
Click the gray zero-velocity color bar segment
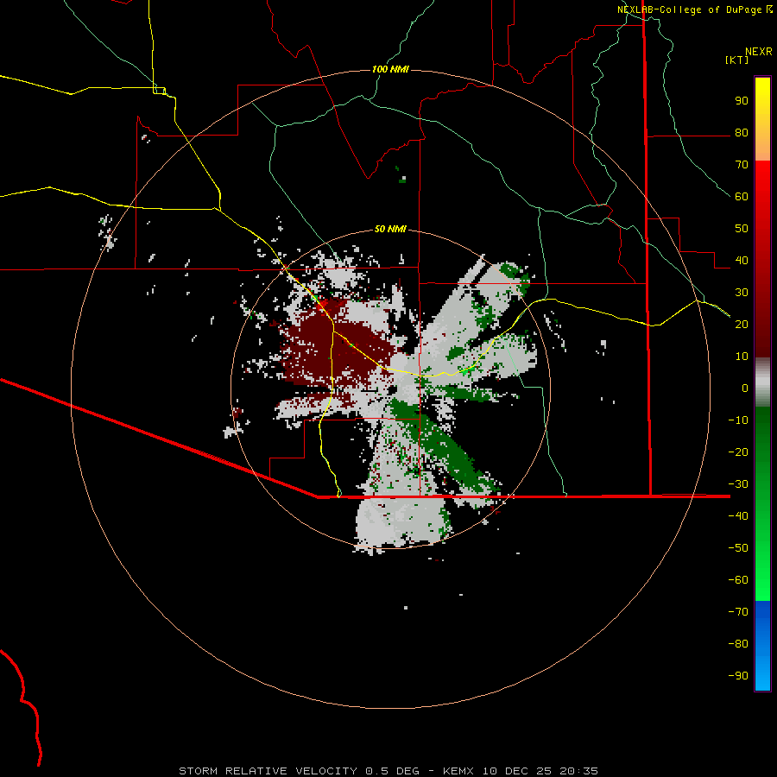pyautogui.click(x=762, y=382)
